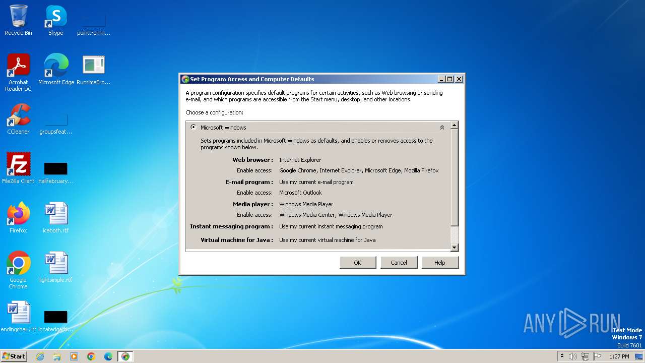Launch Google Chrome from the taskbar
This screenshot has height=363, width=645.
[x=91, y=356]
